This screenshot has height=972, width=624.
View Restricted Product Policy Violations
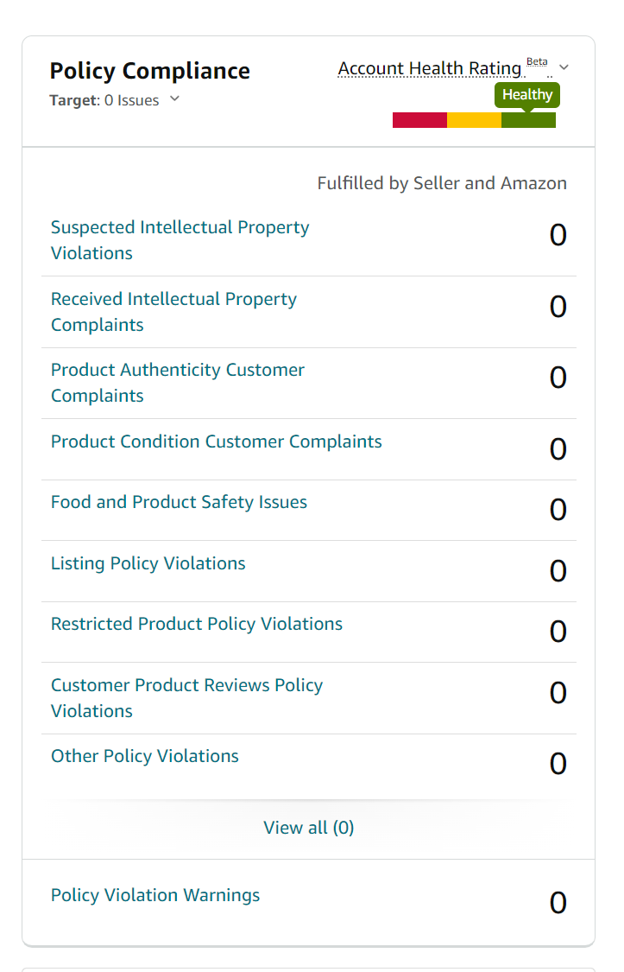coord(196,623)
